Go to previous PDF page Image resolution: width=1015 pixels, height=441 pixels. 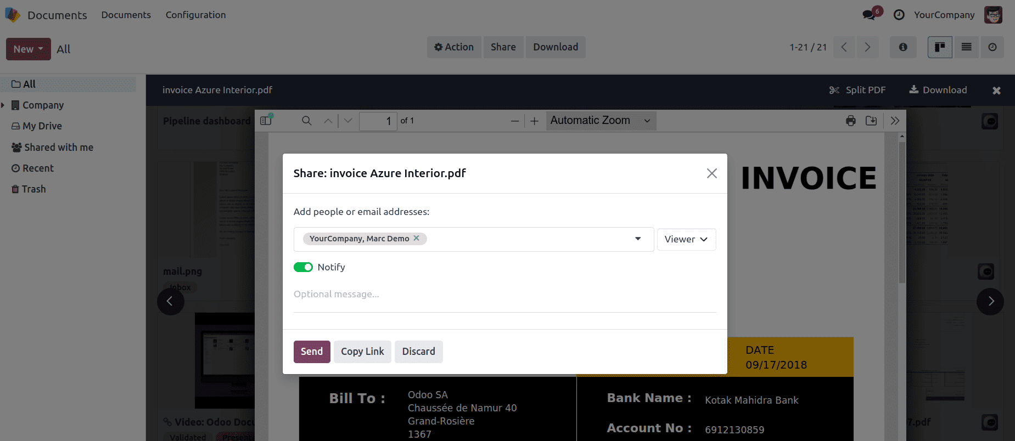(x=328, y=121)
